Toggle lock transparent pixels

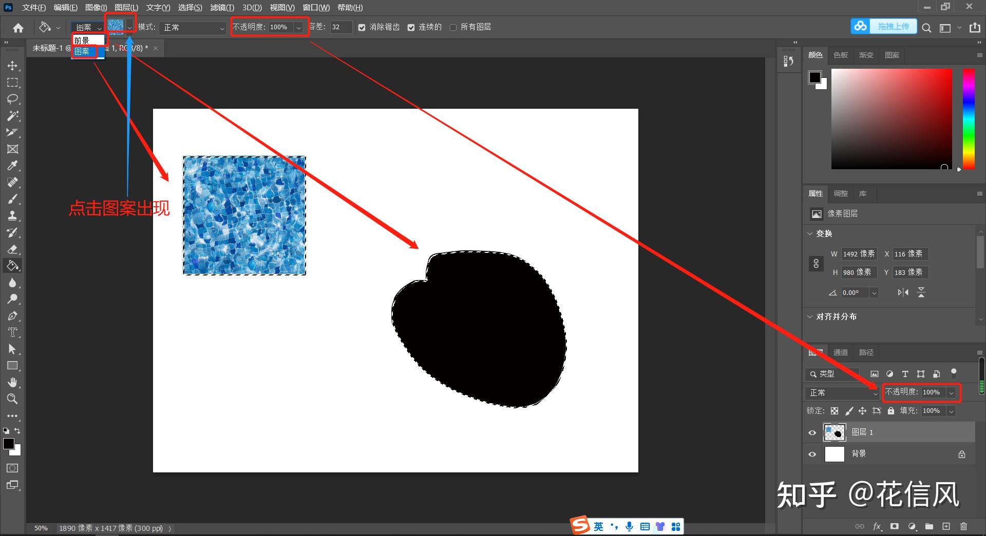click(x=835, y=411)
